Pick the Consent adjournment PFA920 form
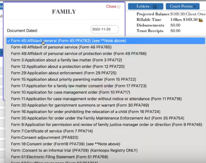The width and height of the screenshot is (206, 163). pos(106,137)
